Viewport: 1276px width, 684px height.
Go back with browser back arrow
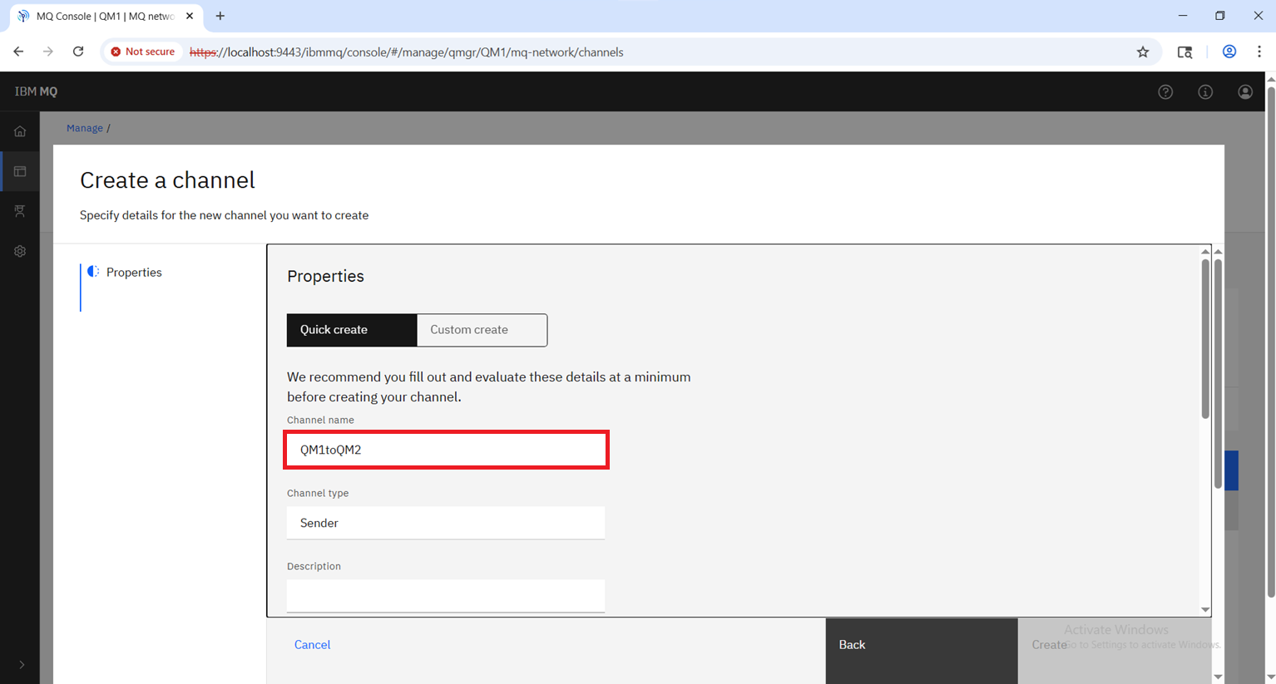coord(18,52)
